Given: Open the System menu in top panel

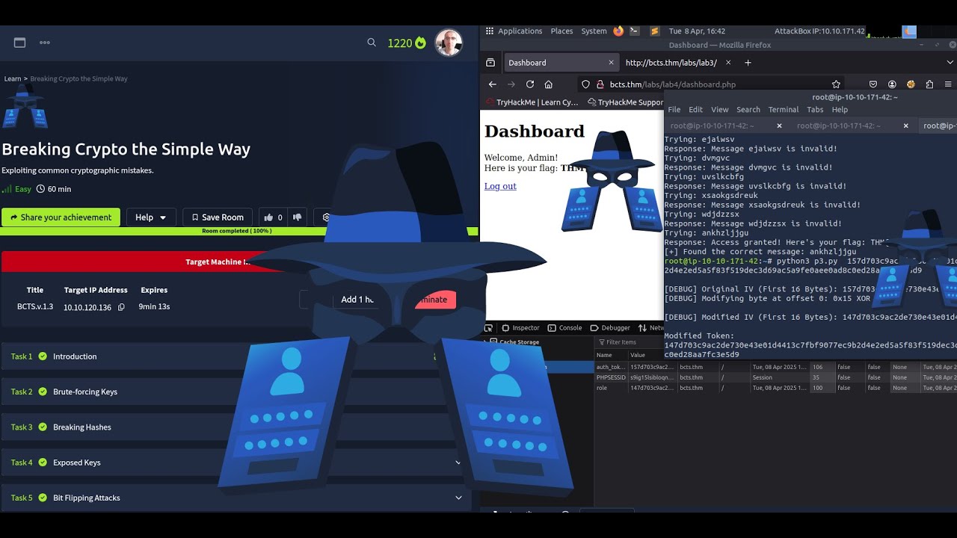Looking at the screenshot, I should coord(594,31).
